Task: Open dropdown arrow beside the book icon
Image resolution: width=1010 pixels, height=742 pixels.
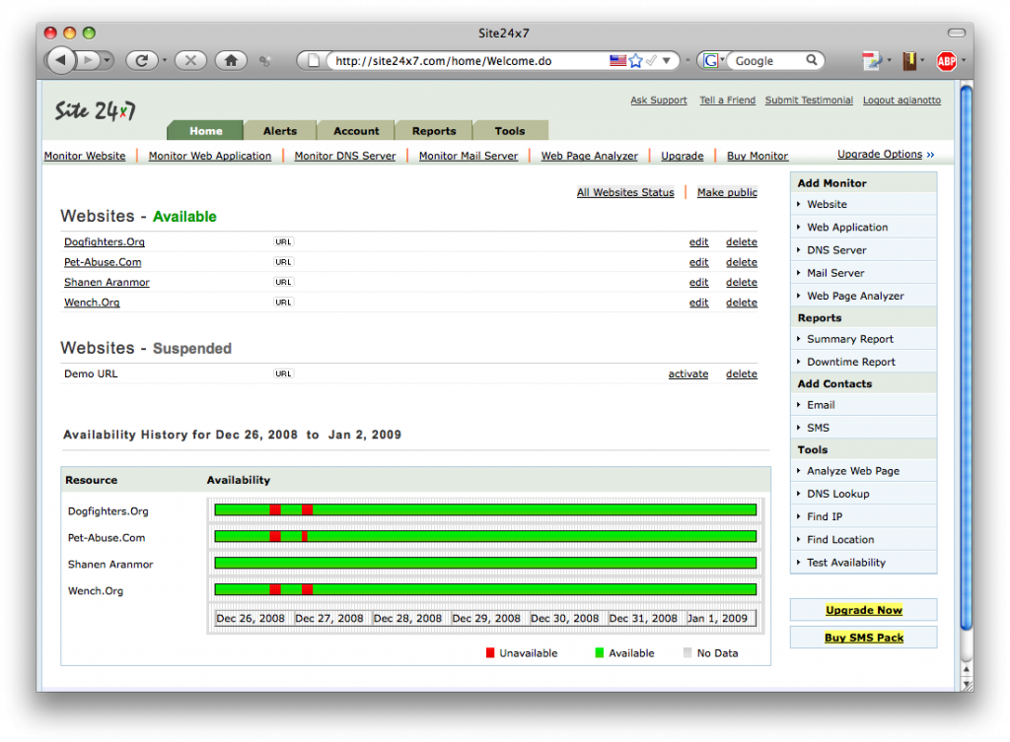Action: (922, 60)
